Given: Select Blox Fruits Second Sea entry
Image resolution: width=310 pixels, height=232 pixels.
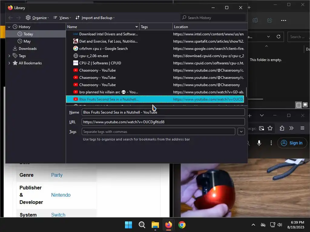Looking at the screenshot, I should [155, 99].
